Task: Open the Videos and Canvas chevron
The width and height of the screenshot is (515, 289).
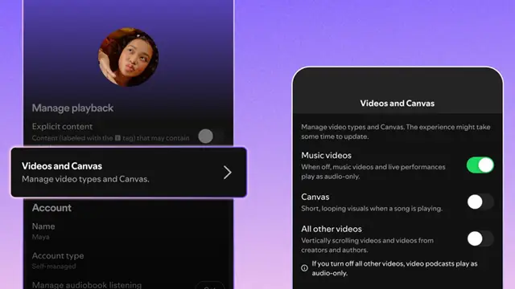Action: [227, 173]
